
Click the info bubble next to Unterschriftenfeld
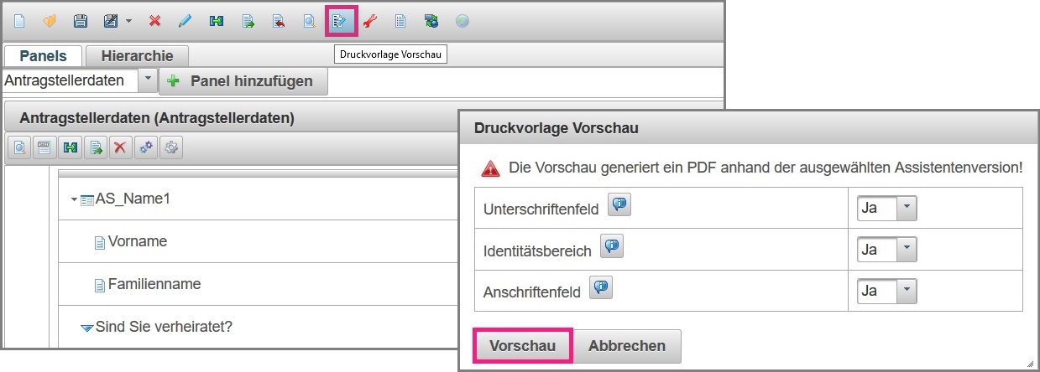coord(619,205)
